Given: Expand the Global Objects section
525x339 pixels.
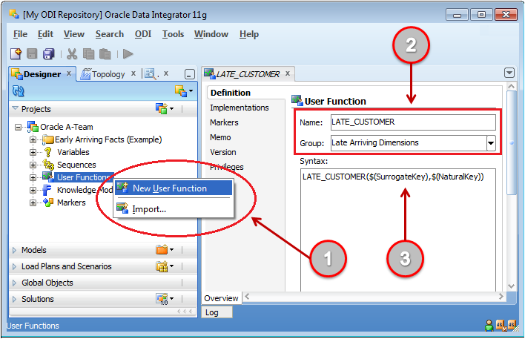Looking at the screenshot, I should [x=14, y=283].
